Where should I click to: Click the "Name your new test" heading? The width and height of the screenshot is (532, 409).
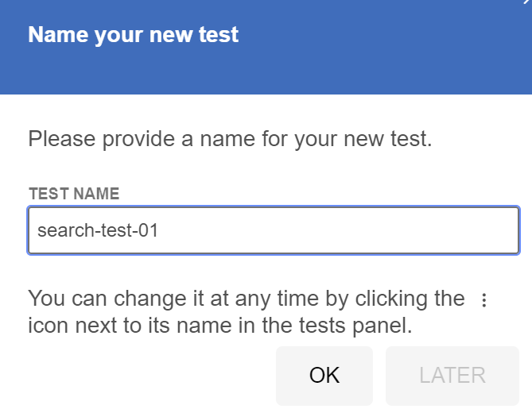pyautogui.click(x=134, y=35)
